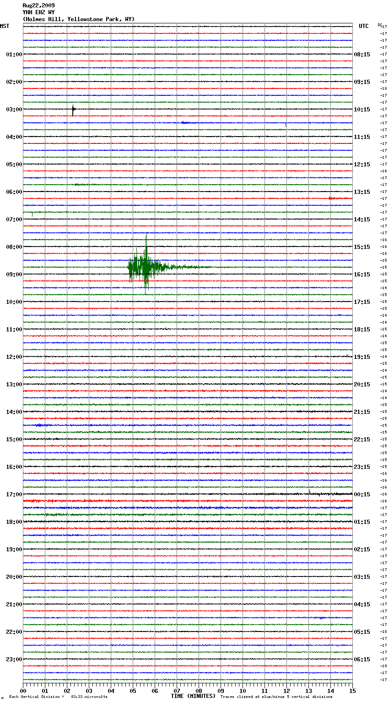Select the 01:00 MST time label
Viewport: 389px width, 703px height.
point(14,55)
